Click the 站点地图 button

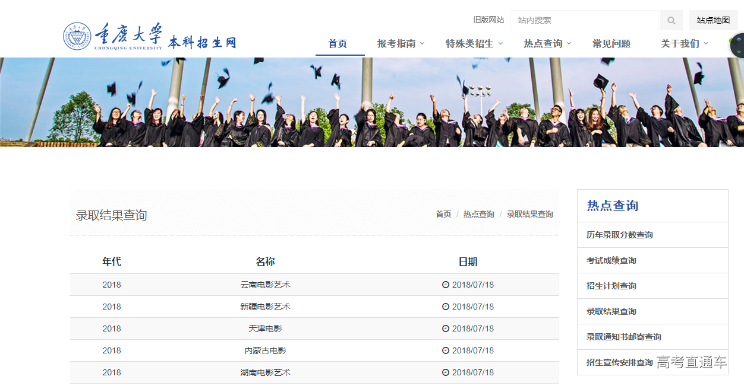pyautogui.click(x=713, y=20)
